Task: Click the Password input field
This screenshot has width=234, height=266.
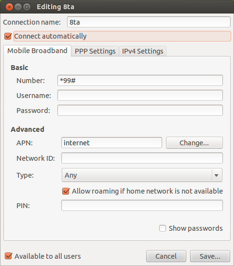Action: coord(140,110)
